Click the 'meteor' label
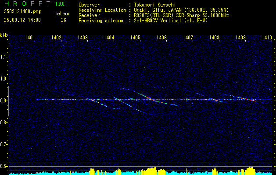Image resolution: width=276 pixels, height=175 pixels. pyautogui.click(x=62, y=14)
